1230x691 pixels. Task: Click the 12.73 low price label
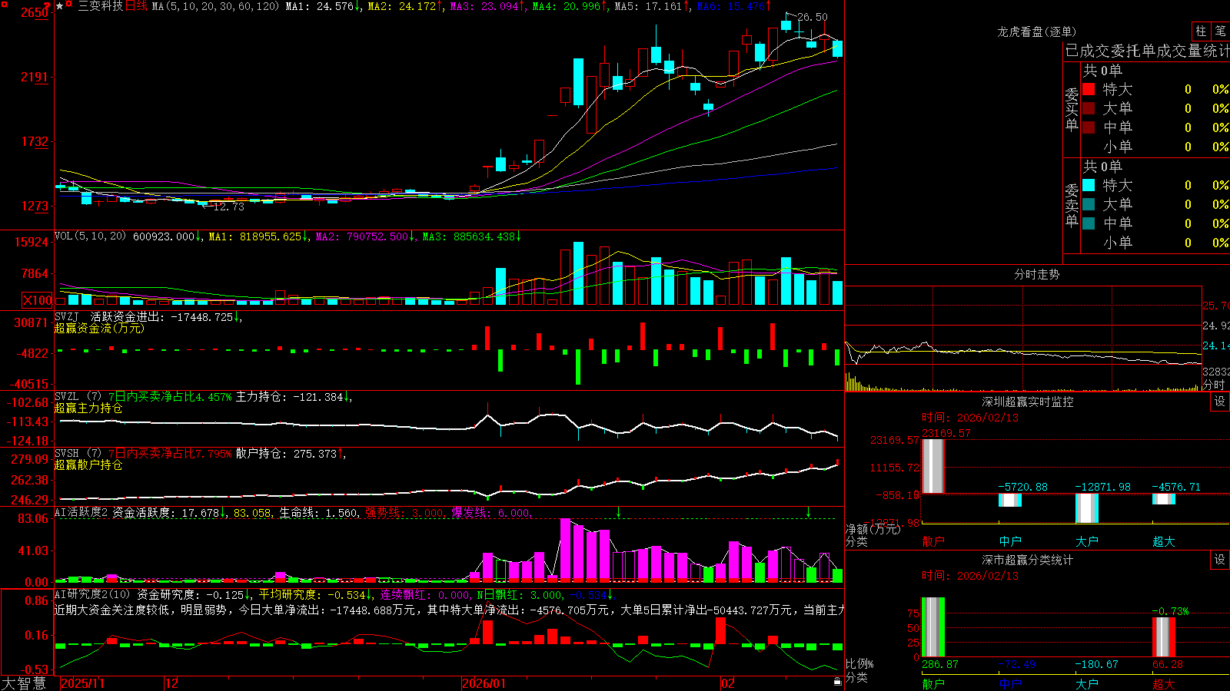point(228,207)
